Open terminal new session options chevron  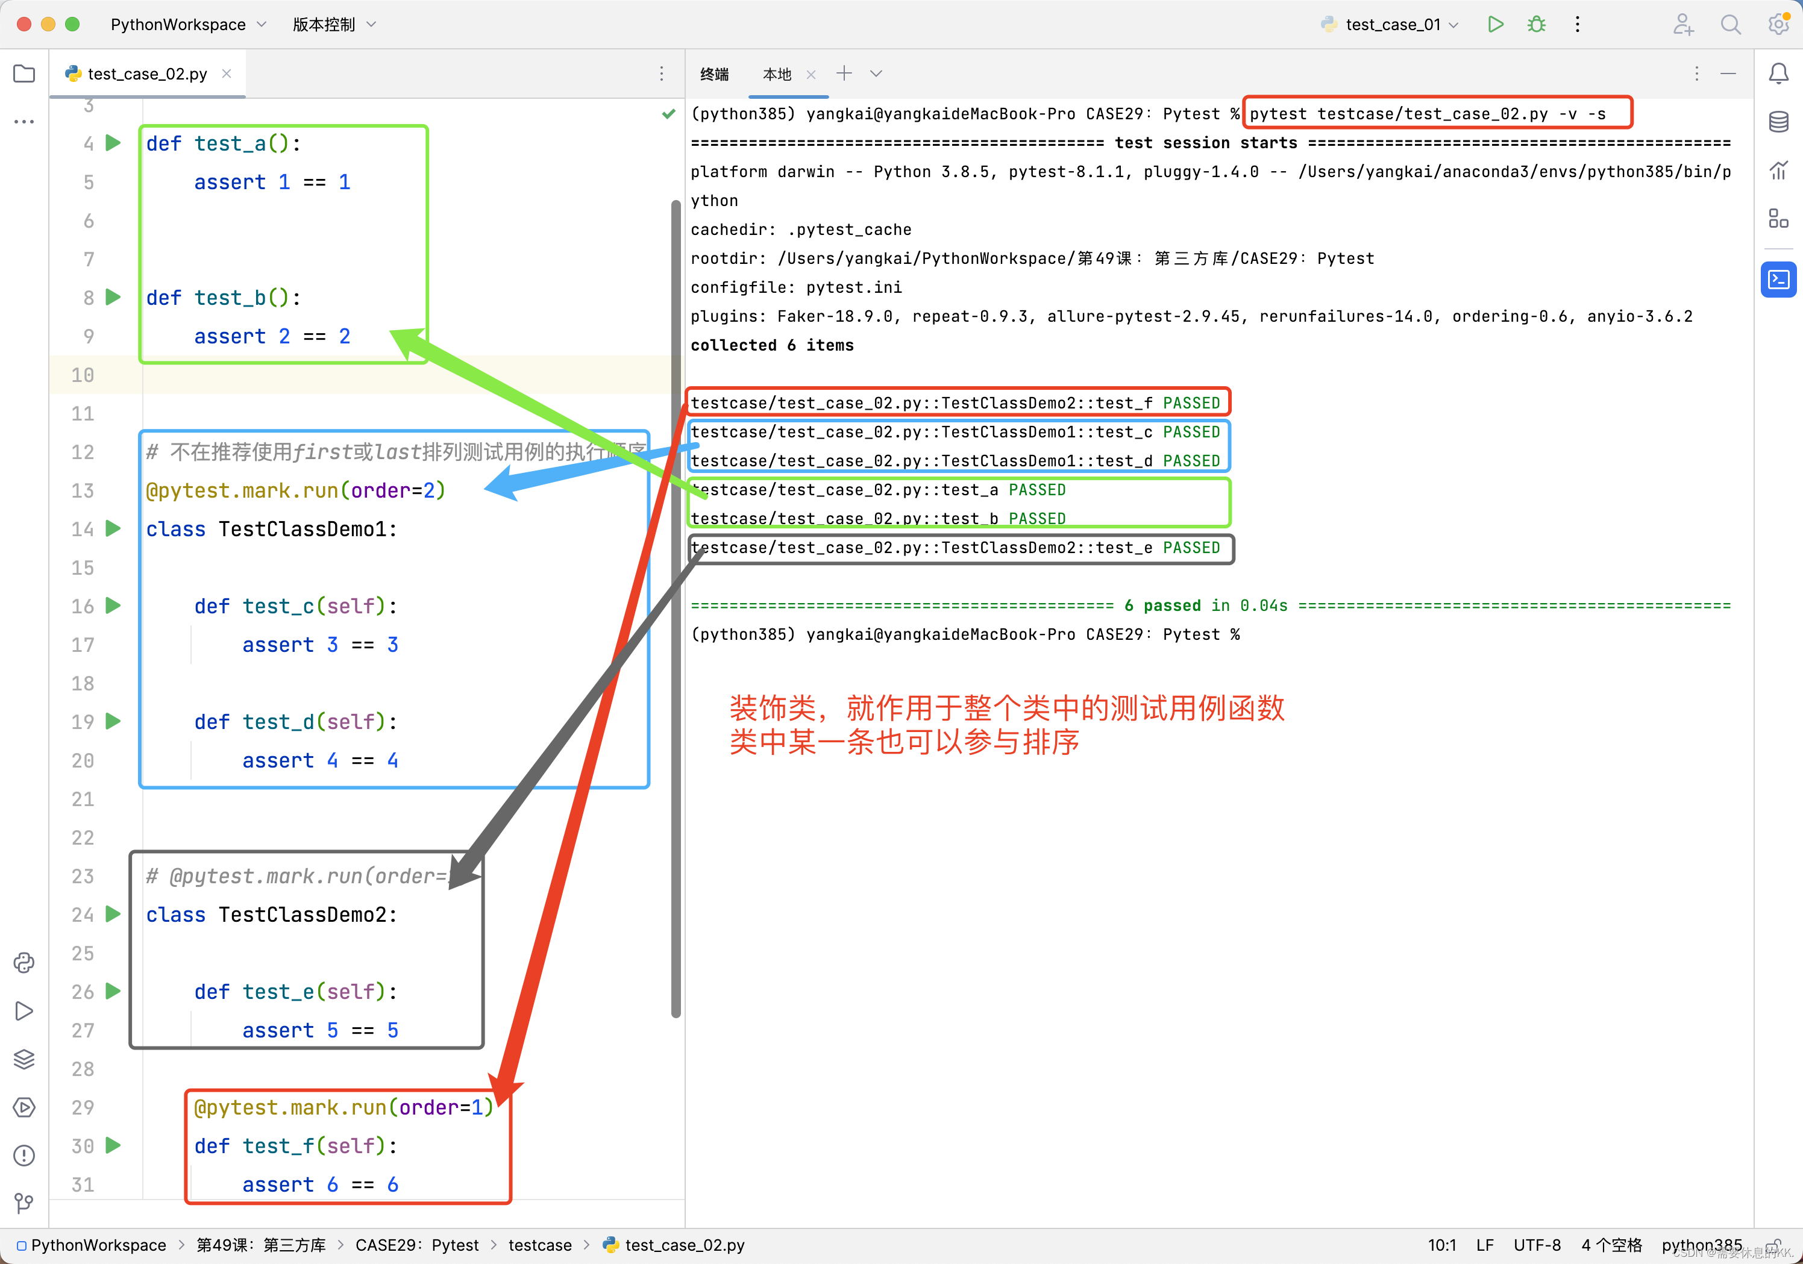[x=876, y=74]
